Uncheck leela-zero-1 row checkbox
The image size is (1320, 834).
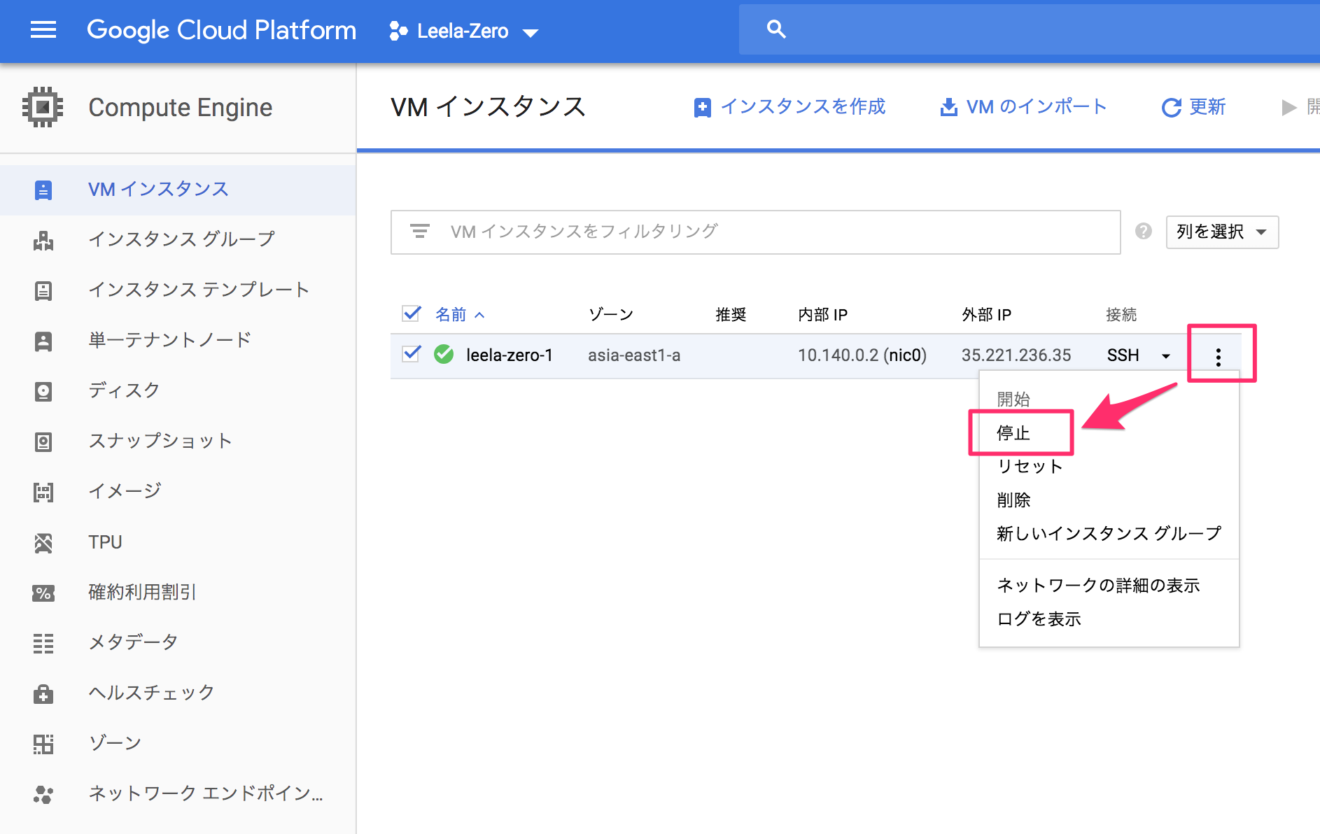point(412,354)
